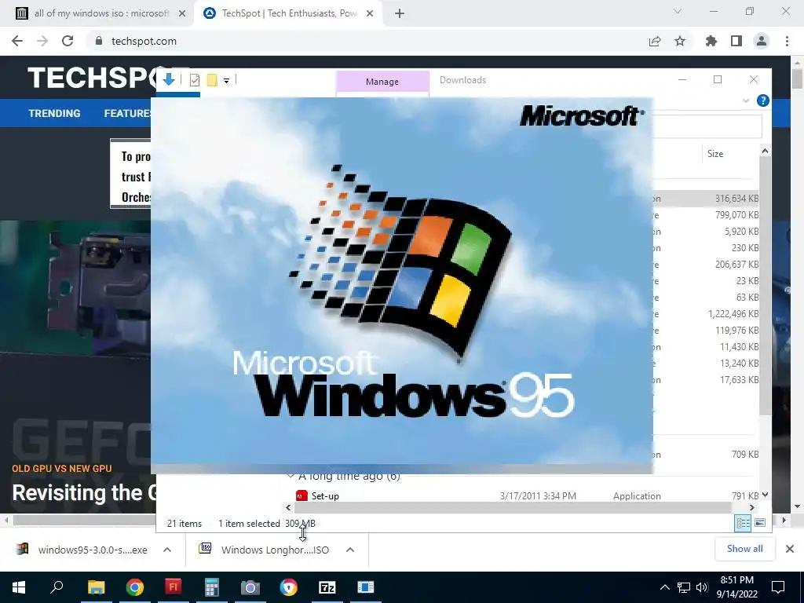This screenshot has width=804, height=603.
Task: Select the file sized 316,634 KB
Action: [x=705, y=199]
